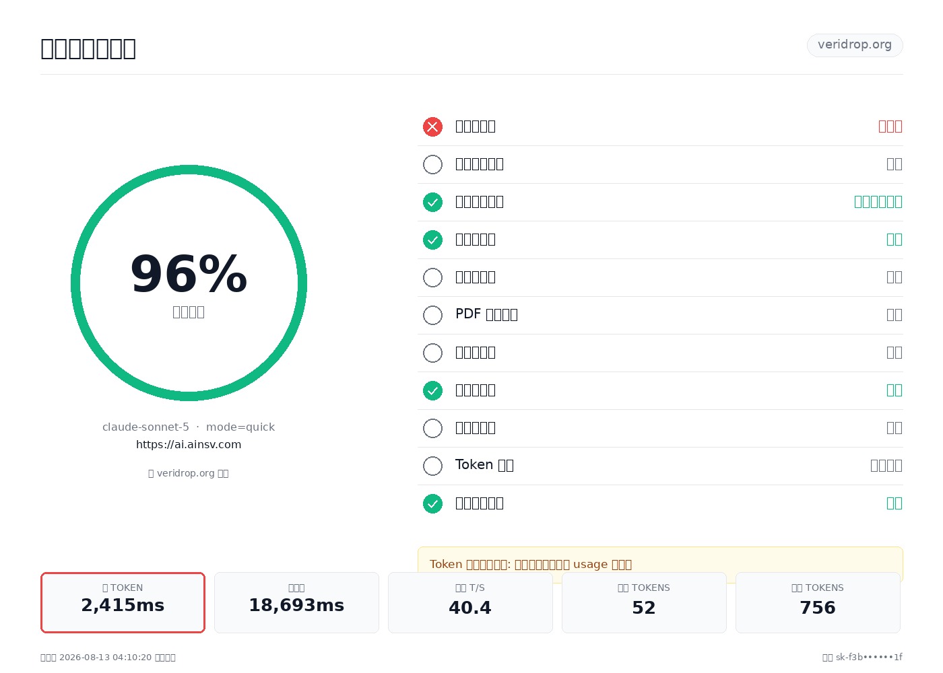Click the empty circle beside the Token check
The image size is (943, 673).
[432, 466]
